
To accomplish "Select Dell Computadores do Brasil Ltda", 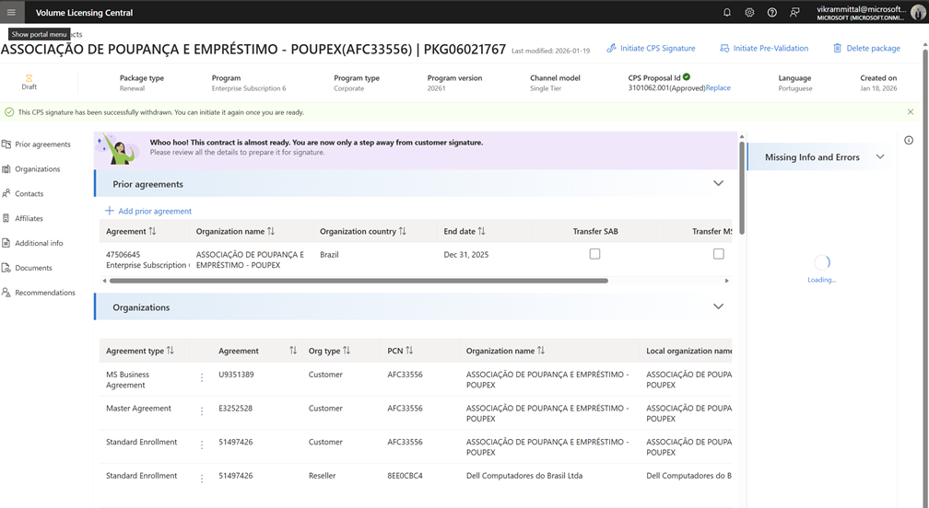I will [x=524, y=476].
